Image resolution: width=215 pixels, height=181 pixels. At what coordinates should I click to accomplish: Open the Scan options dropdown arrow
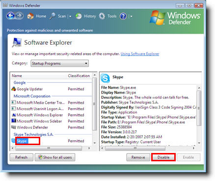[70, 16]
